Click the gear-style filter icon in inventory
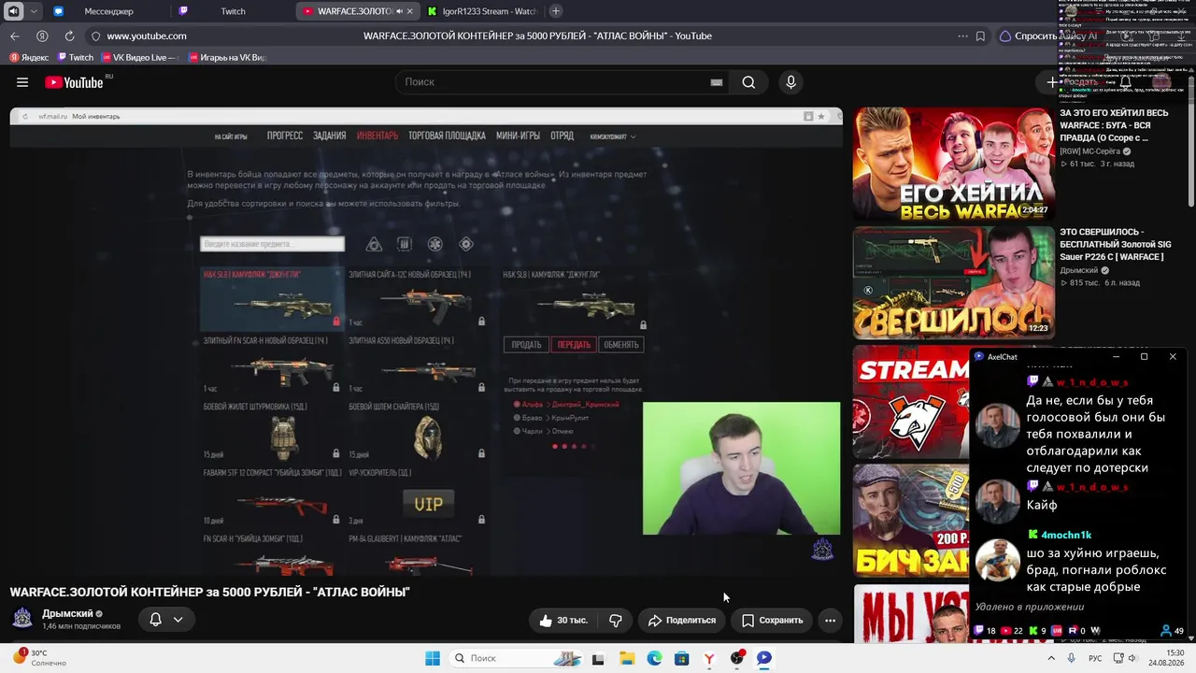1196x673 pixels. click(x=466, y=244)
